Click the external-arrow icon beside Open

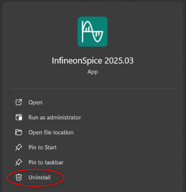pyautogui.click(x=19, y=103)
